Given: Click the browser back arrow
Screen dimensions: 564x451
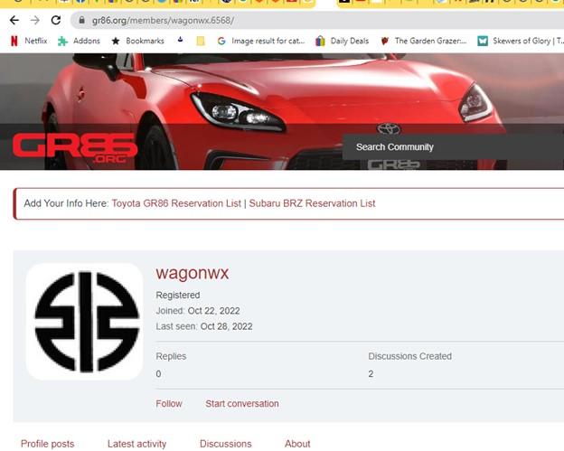Looking at the screenshot, I should coord(14,20).
